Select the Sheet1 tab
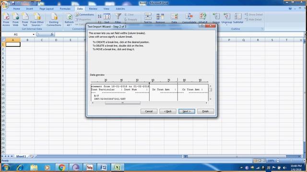 (21, 156)
